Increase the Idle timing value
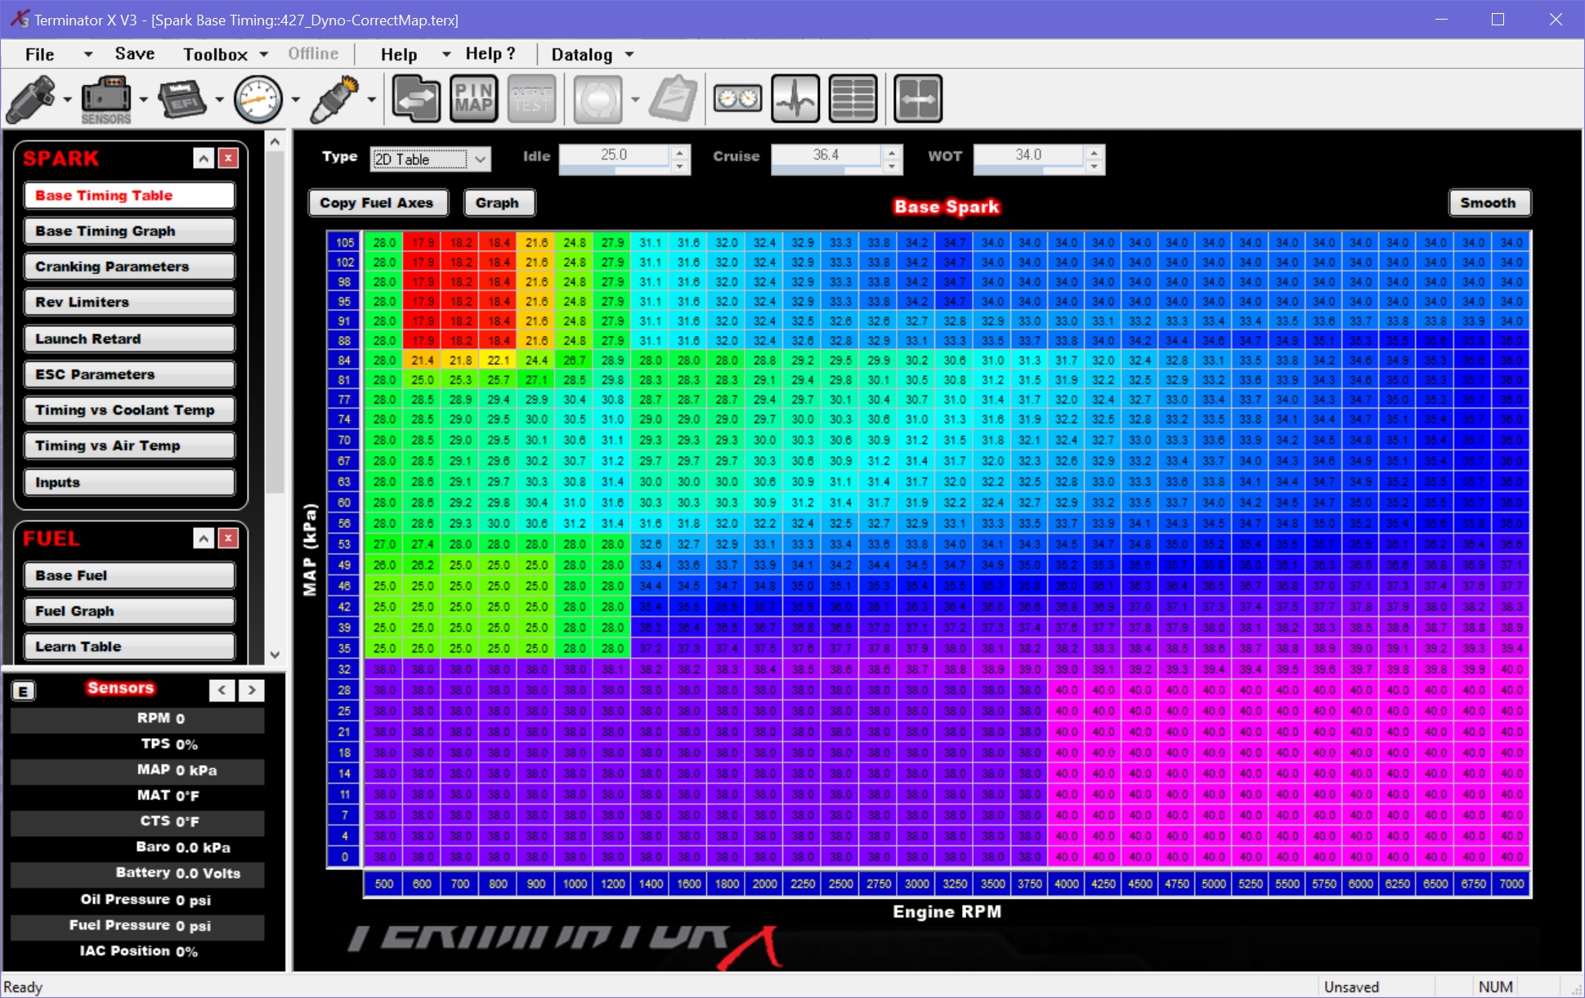 coord(680,152)
